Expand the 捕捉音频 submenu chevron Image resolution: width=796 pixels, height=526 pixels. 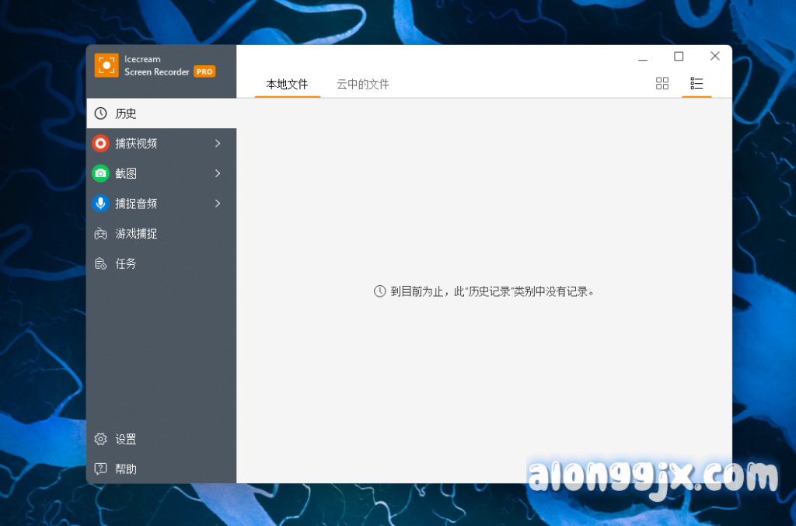pyautogui.click(x=218, y=204)
